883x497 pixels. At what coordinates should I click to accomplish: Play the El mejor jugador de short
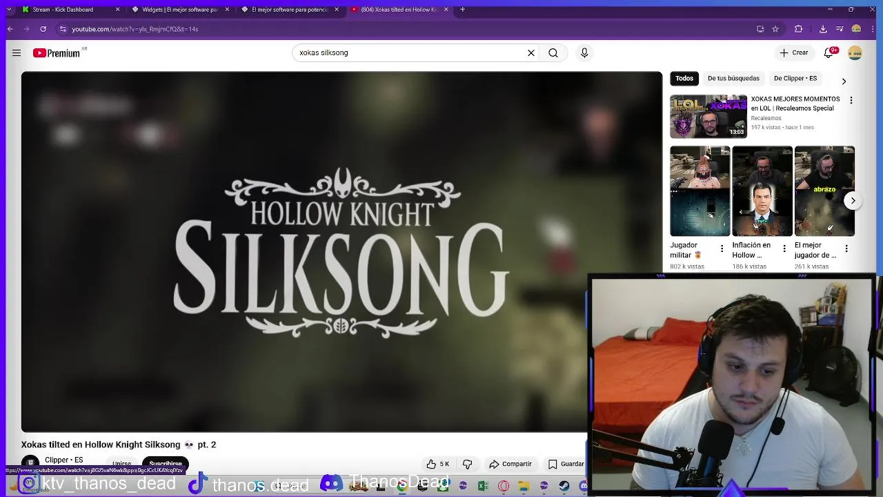point(824,191)
